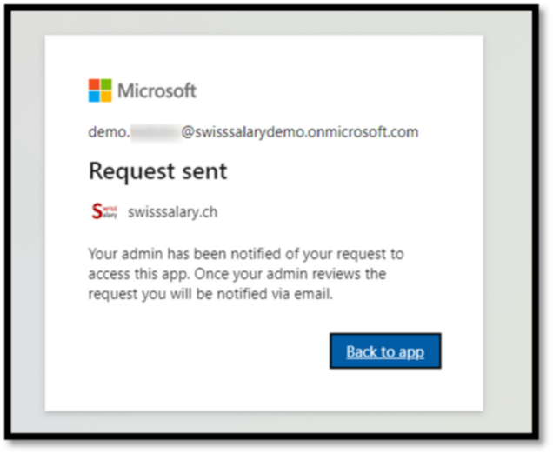Click the Microsoft wordmark text

coord(157,90)
